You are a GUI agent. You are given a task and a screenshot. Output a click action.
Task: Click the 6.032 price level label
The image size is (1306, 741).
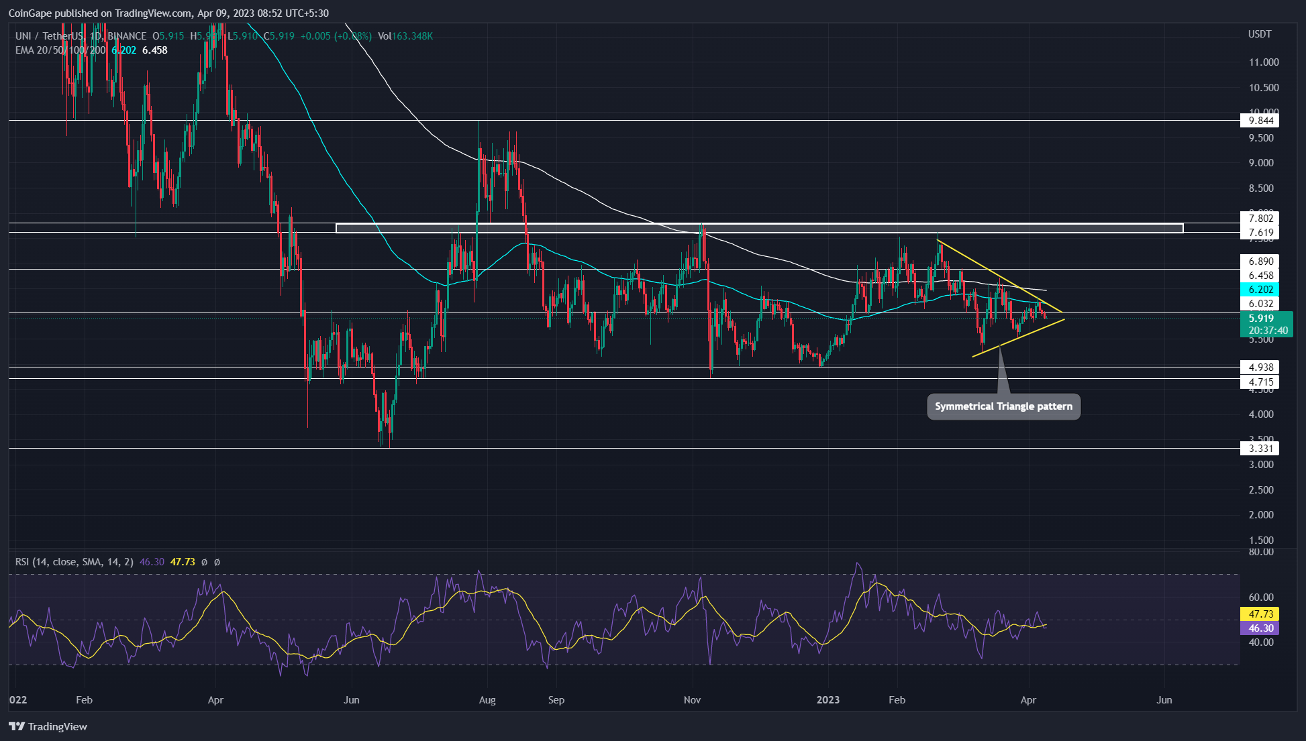[1260, 304]
